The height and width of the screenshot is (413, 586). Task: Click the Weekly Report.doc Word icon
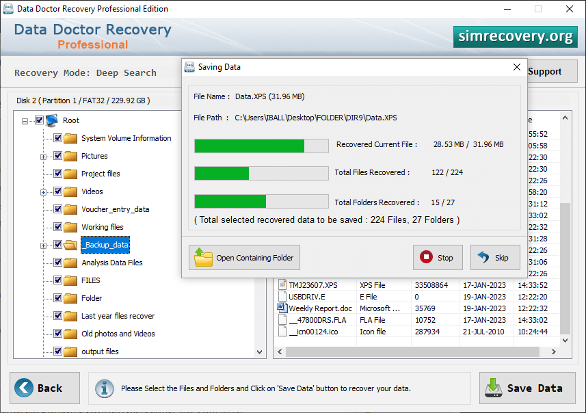pos(282,308)
